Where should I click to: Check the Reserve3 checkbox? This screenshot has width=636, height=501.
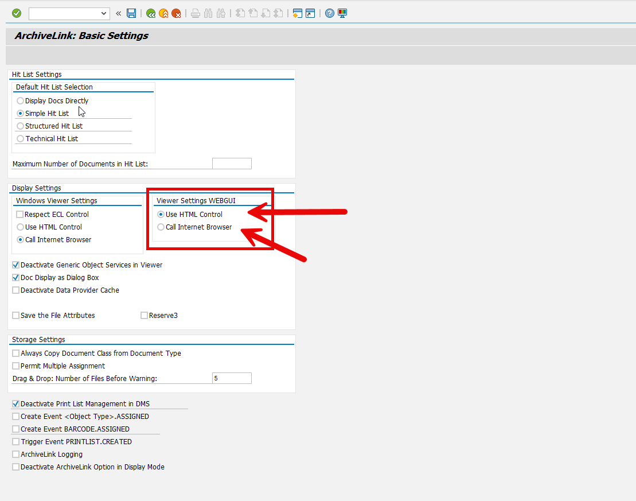click(x=144, y=315)
